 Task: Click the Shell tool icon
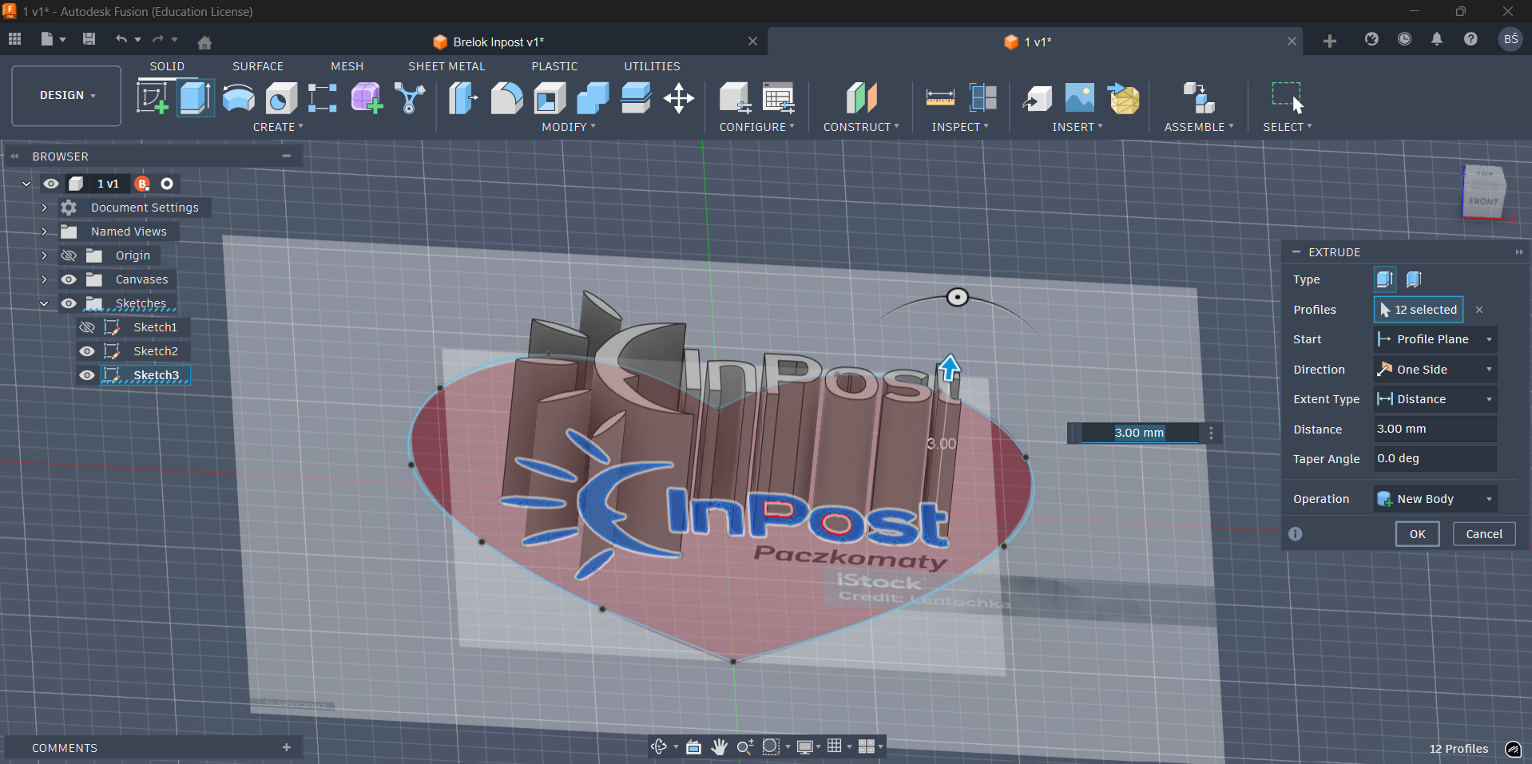point(550,98)
